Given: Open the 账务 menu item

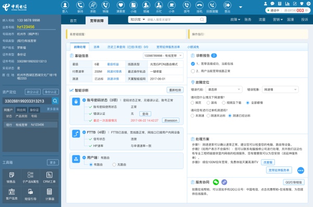Looking at the screenshot, I should click(248, 20).
